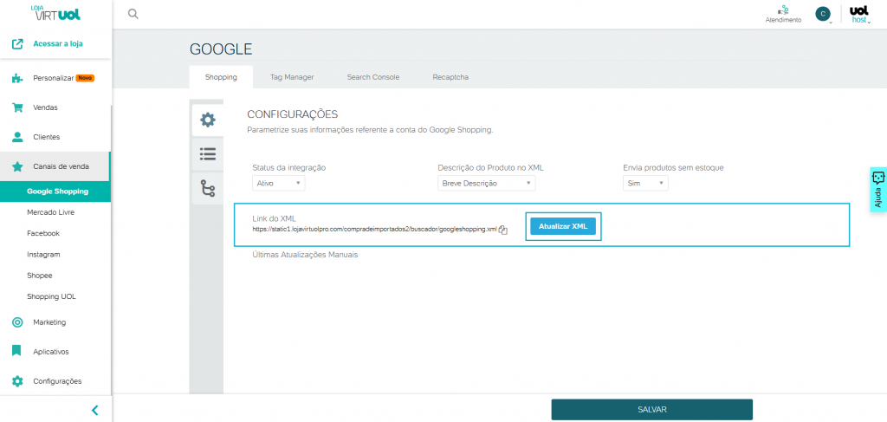The width and height of the screenshot is (887, 422).
Task: Click the Configurações gear icon in the sidebar
Action: [x=17, y=380]
